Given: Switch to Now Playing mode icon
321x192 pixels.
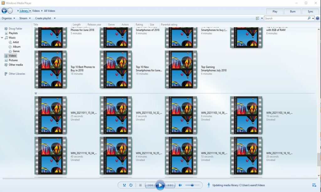Looking at the screenshot, I should (x=314, y=185).
